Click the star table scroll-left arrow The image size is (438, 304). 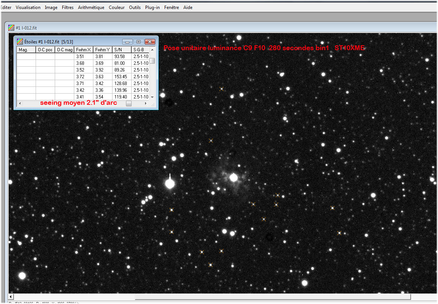[19, 103]
